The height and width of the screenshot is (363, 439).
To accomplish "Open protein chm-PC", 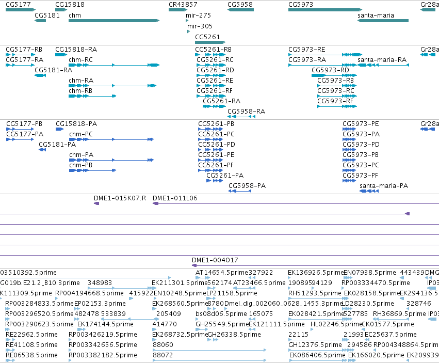I will click(81, 134).
